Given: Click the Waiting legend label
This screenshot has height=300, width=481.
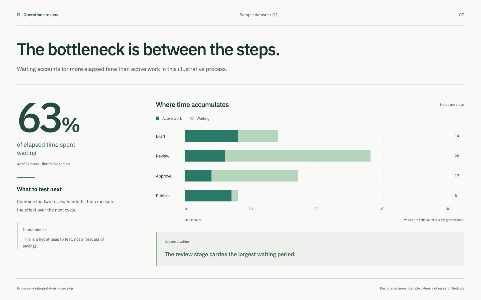Looking at the screenshot, I should point(203,118).
